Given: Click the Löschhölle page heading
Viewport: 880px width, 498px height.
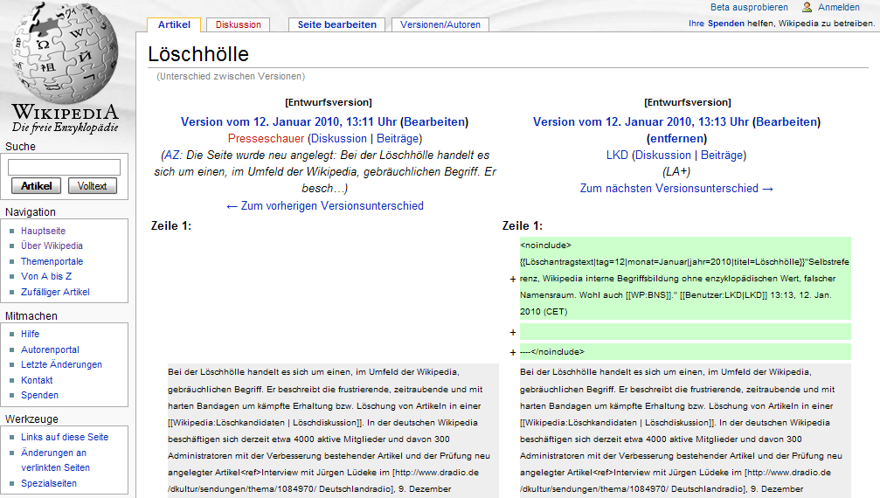Looking at the screenshot, I should tap(198, 54).
